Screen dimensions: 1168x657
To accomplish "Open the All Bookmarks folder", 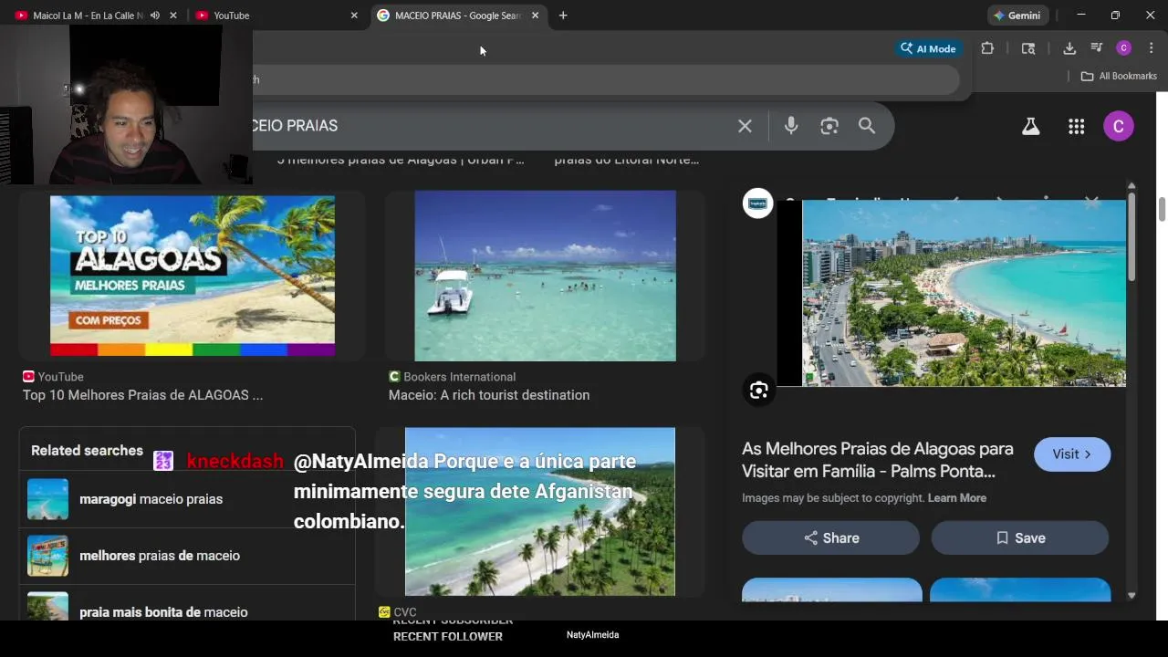I will click(x=1119, y=76).
